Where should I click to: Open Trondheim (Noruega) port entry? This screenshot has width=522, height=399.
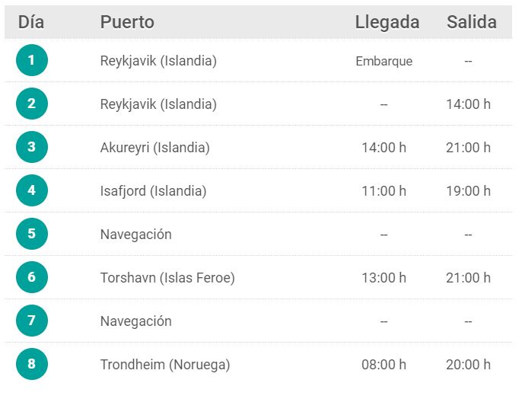tap(165, 365)
